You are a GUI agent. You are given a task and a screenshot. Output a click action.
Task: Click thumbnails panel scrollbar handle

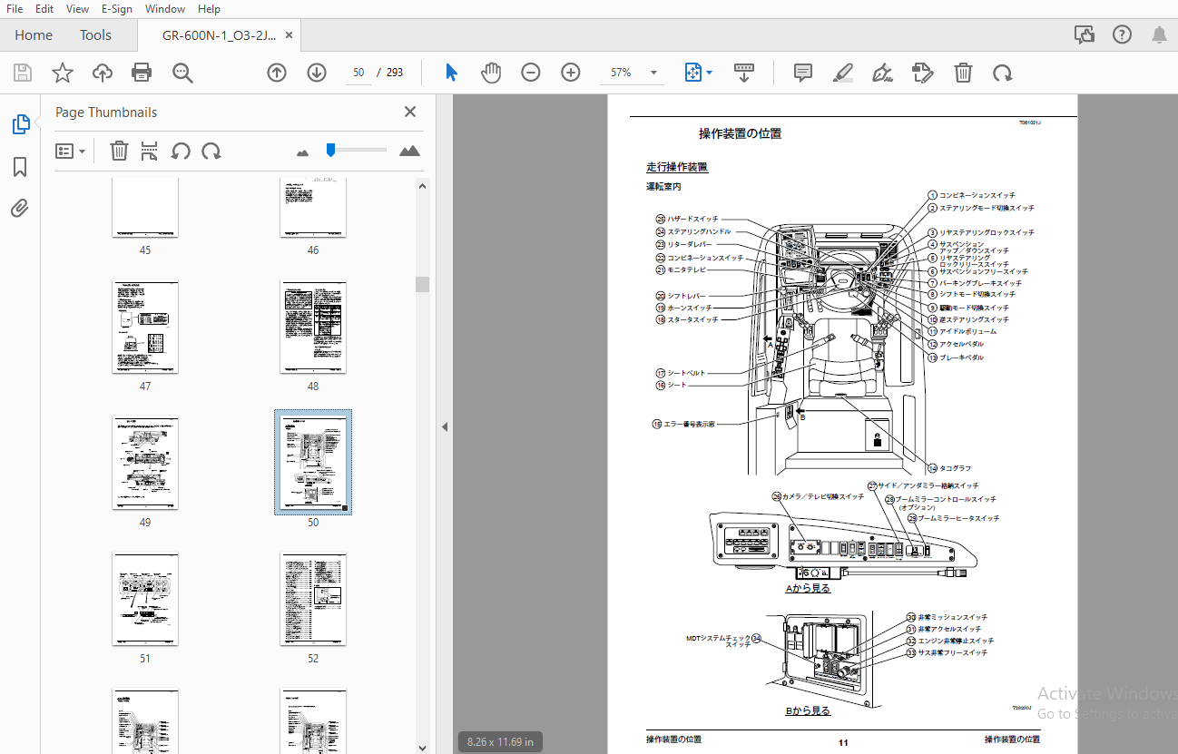pyautogui.click(x=422, y=284)
